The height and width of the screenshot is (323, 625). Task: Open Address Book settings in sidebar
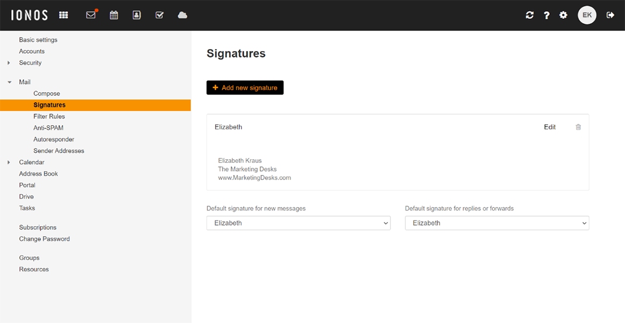(x=38, y=174)
